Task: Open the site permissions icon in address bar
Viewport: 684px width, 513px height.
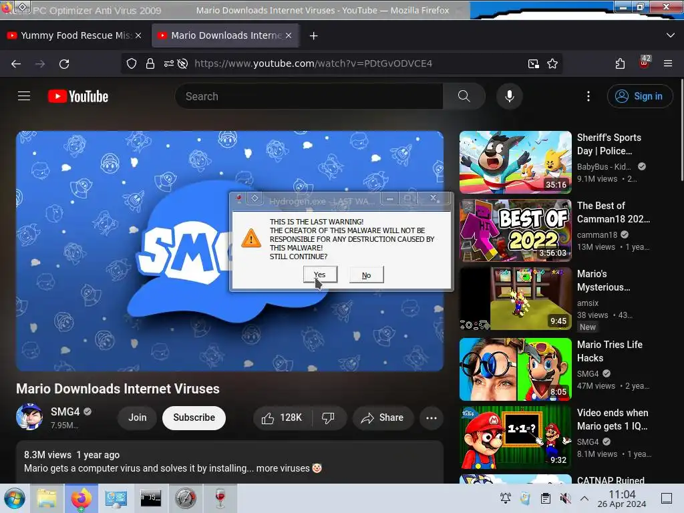Action: tap(169, 63)
